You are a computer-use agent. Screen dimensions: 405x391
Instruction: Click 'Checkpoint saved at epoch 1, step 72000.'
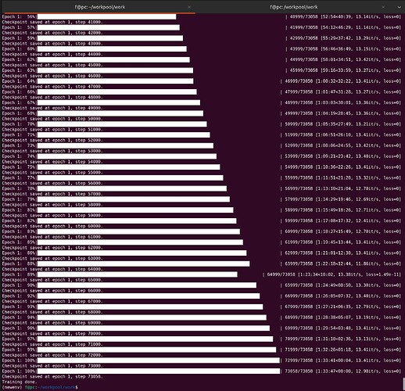(52, 355)
